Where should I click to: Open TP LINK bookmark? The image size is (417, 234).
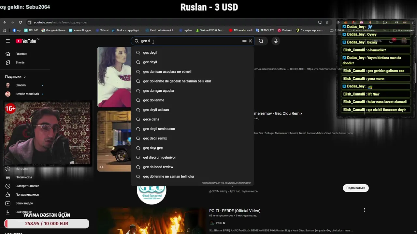click(x=31, y=30)
